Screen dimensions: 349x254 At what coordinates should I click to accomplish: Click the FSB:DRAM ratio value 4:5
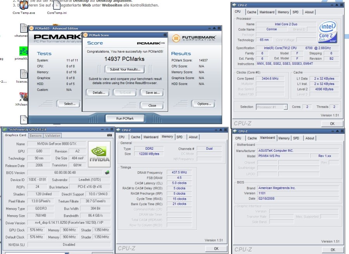[x=179, y=178]
